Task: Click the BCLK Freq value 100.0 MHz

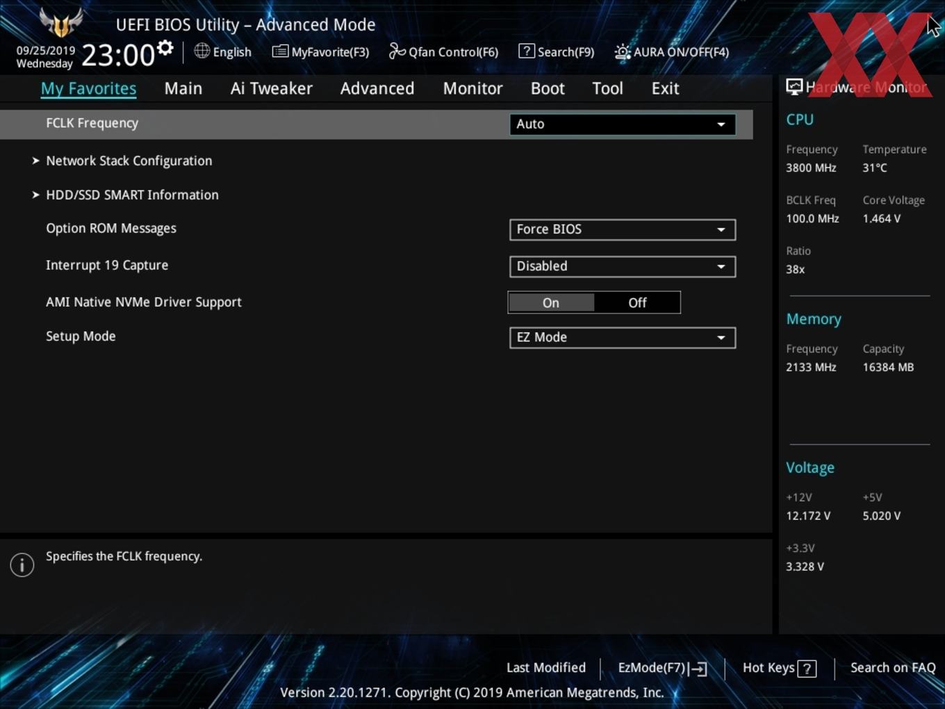Action: tap(812, 218)
